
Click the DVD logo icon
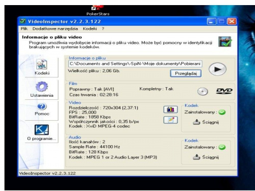[224, 91]
